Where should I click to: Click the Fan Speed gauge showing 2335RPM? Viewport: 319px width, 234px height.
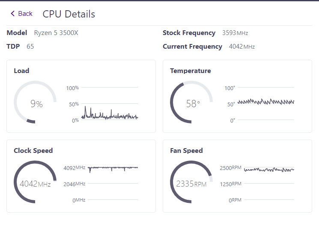point(191,184)
